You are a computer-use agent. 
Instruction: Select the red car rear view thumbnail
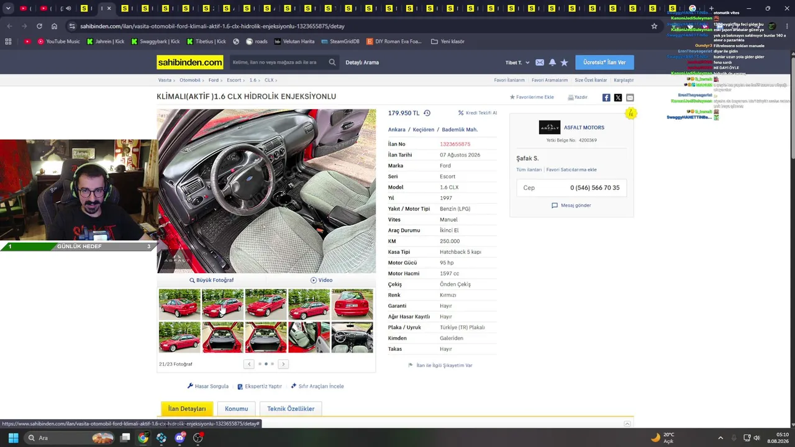(x=352, y=304)
